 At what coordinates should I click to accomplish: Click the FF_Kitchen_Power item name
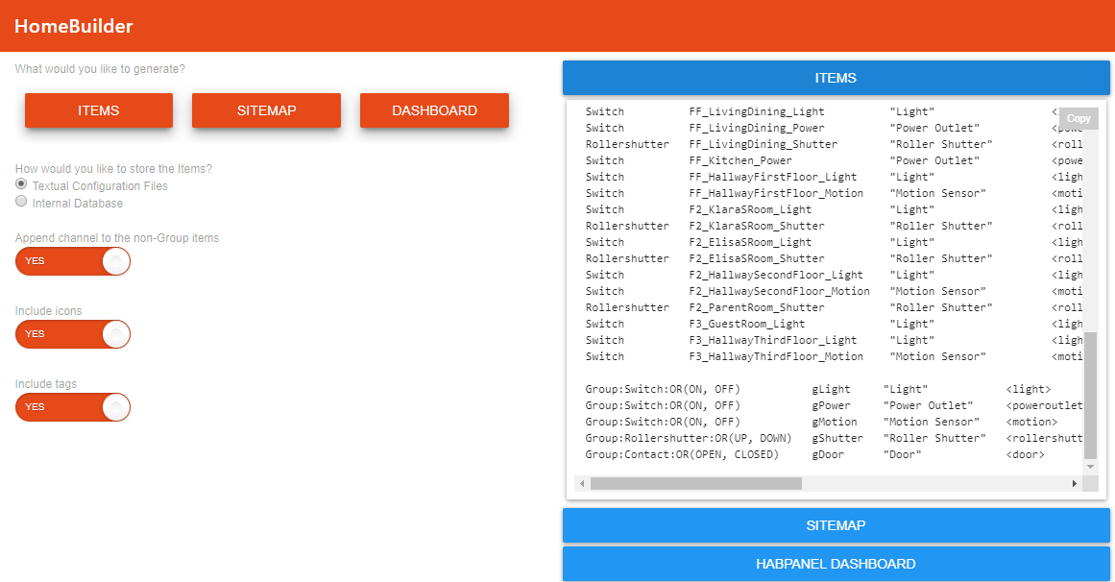pos(740,160)
